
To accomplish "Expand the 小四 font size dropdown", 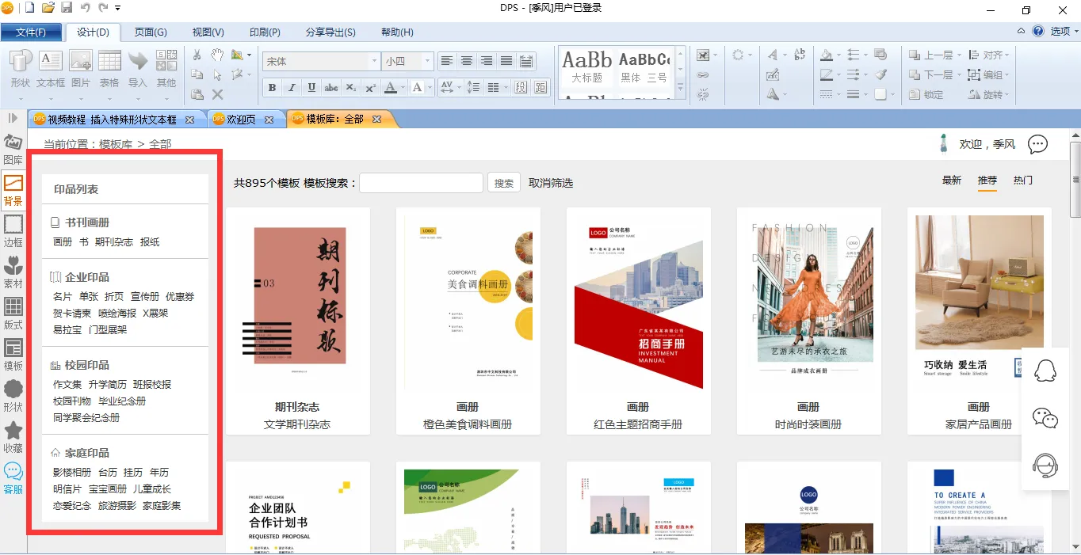I will pyautogui.click(x=427, y=61).
